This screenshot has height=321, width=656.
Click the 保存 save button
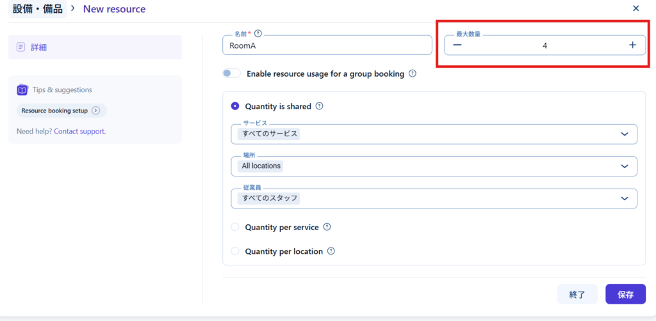(625, 294)
